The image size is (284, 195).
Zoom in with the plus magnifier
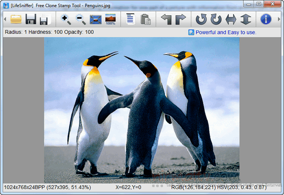66,19
